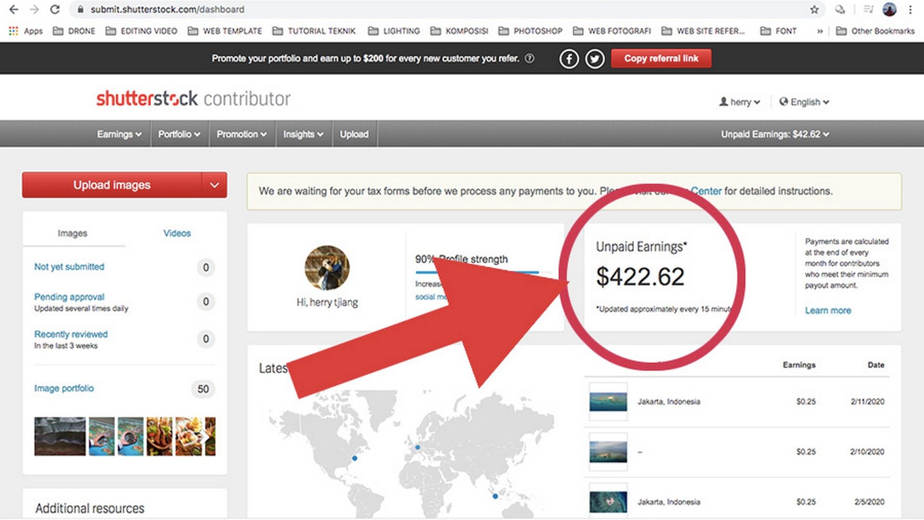Open the English language dropdown
The width and height of the screenshot is (924, 520).
click(x=804, y=102)
